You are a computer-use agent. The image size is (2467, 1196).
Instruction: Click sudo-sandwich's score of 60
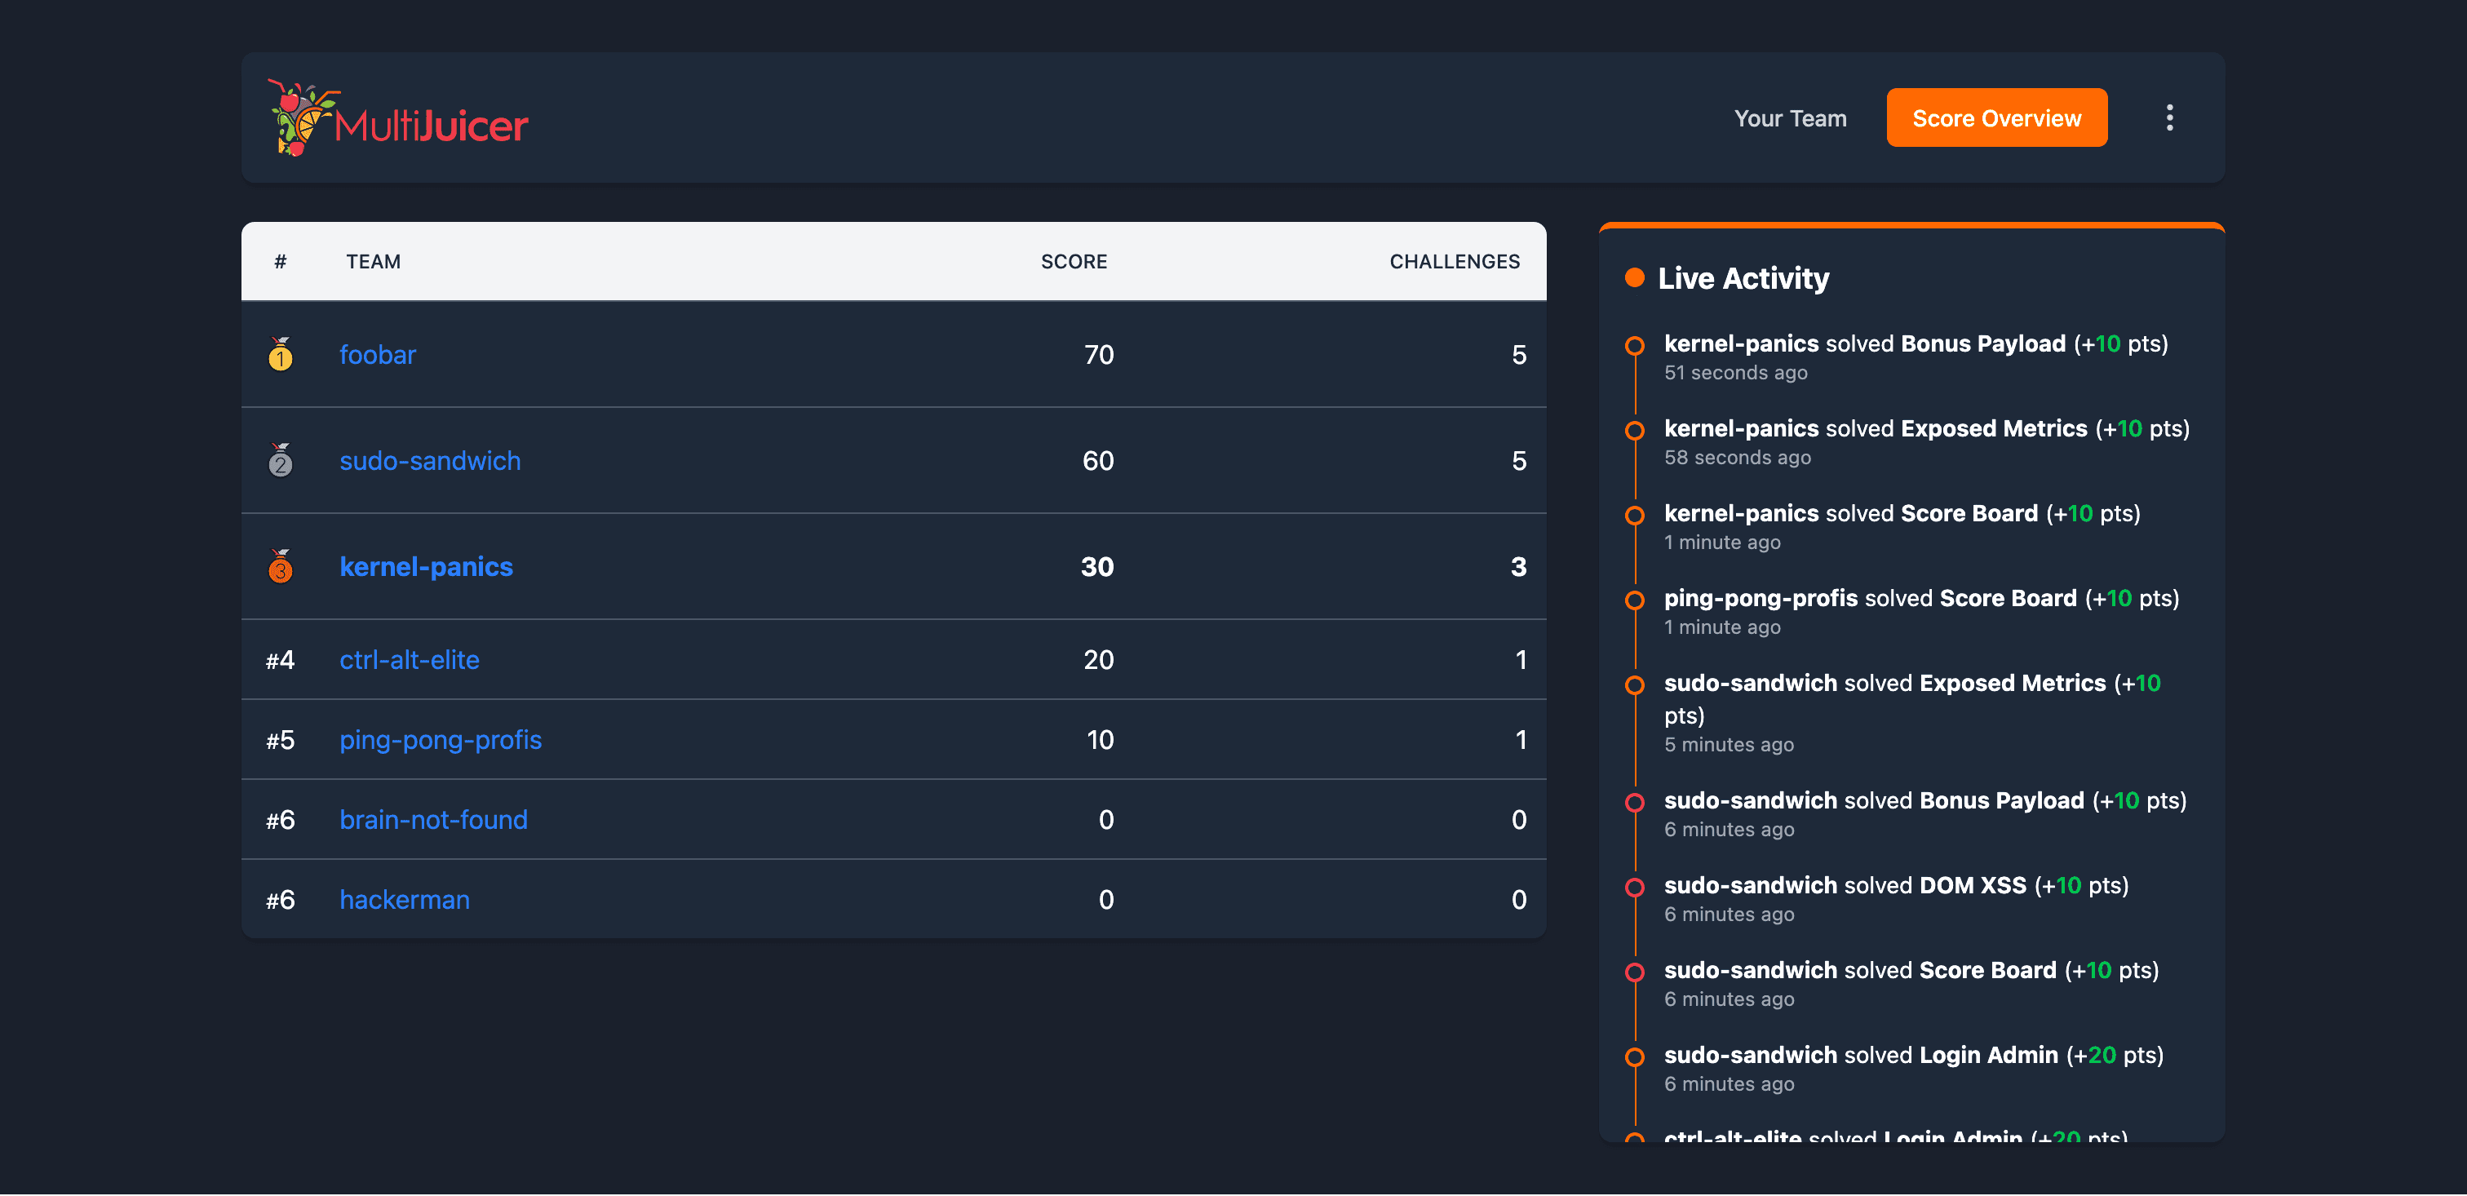(x=1097, y=462)
